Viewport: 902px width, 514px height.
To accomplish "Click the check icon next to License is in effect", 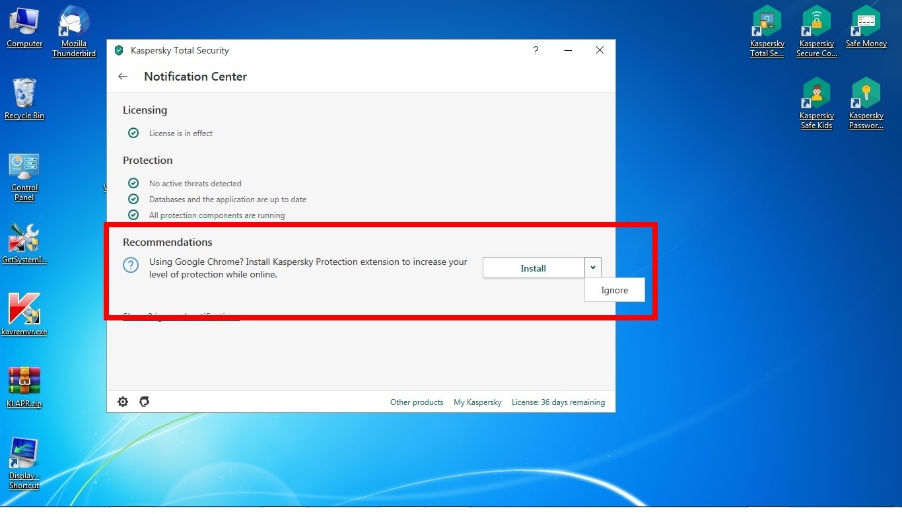I will (x=133, y=133).
